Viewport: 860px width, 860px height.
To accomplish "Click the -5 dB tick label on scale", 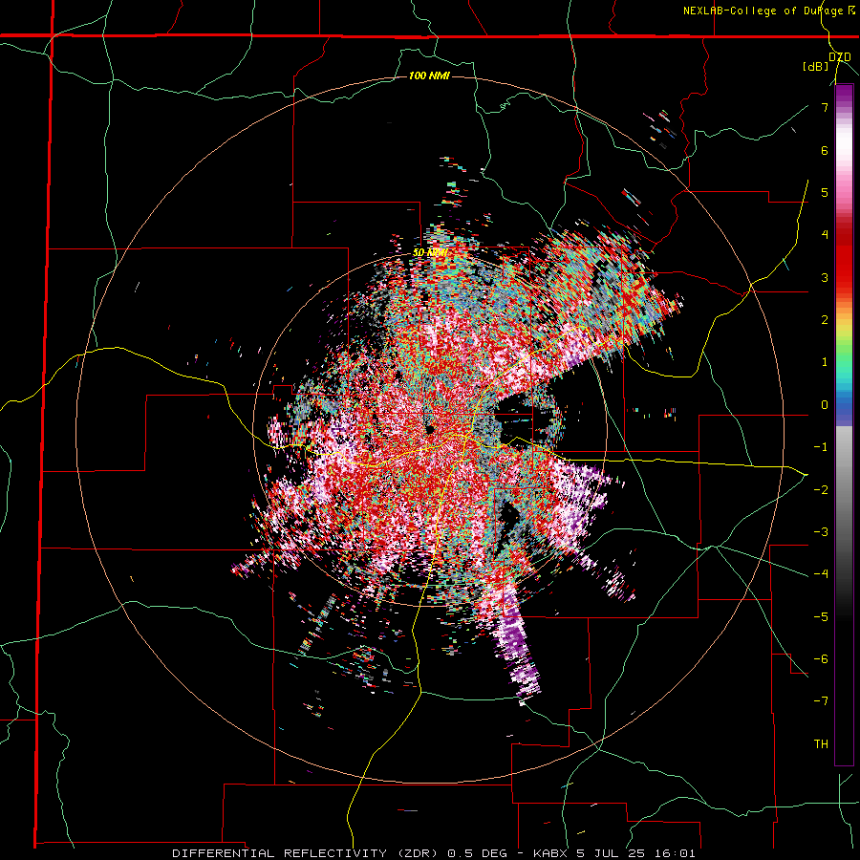I will 821,617.
